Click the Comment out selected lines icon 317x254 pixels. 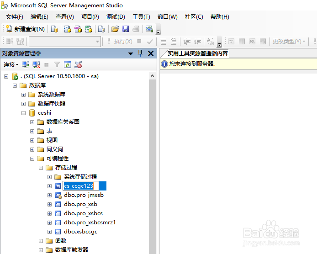[x=163, y=42]
